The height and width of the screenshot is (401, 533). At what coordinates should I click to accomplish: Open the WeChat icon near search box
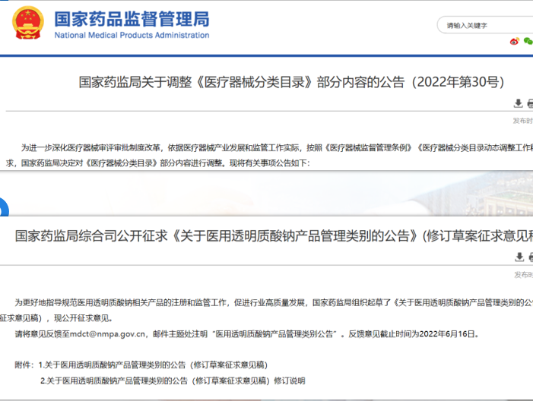(528, 41)
